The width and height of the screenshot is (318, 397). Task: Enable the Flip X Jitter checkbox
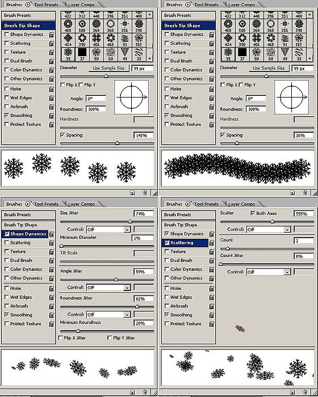coord(61,338)
